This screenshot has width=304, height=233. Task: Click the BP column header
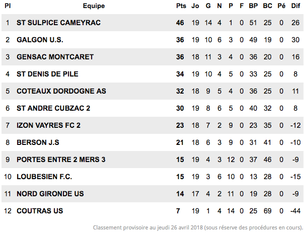click(x=253, y=6)
